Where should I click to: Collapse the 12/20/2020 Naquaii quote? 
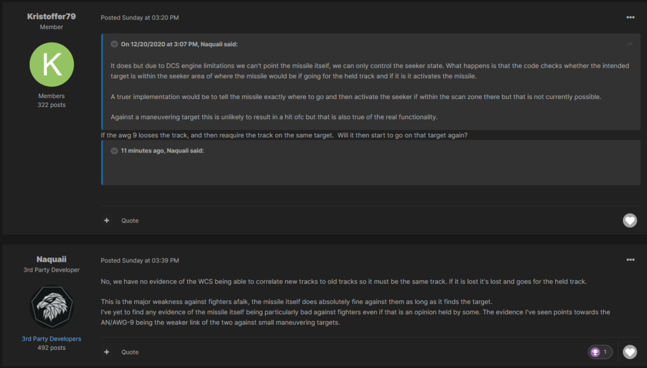pyautogui.click(x=114, y=44)
